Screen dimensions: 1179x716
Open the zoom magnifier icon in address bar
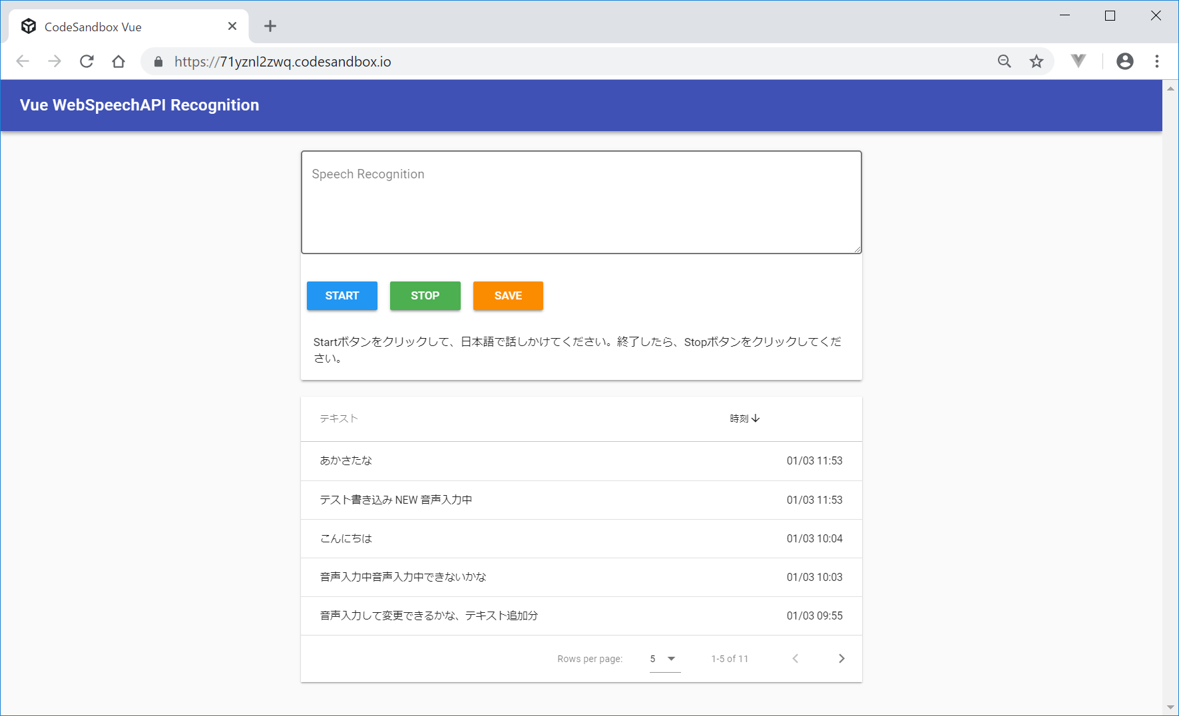1004,62
